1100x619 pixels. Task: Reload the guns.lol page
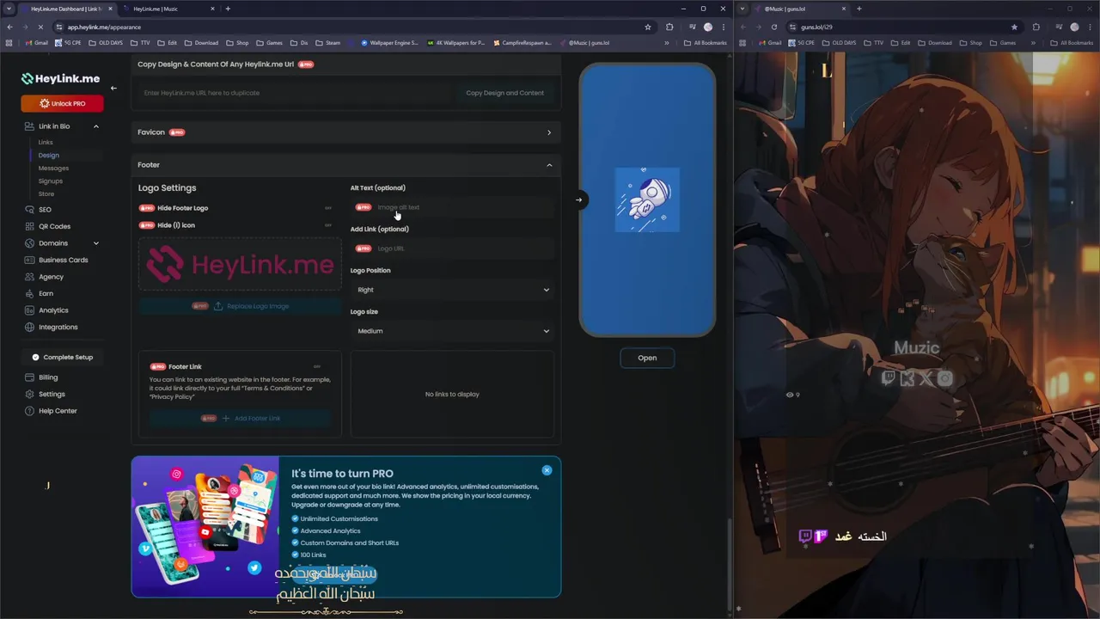point(773,27)
